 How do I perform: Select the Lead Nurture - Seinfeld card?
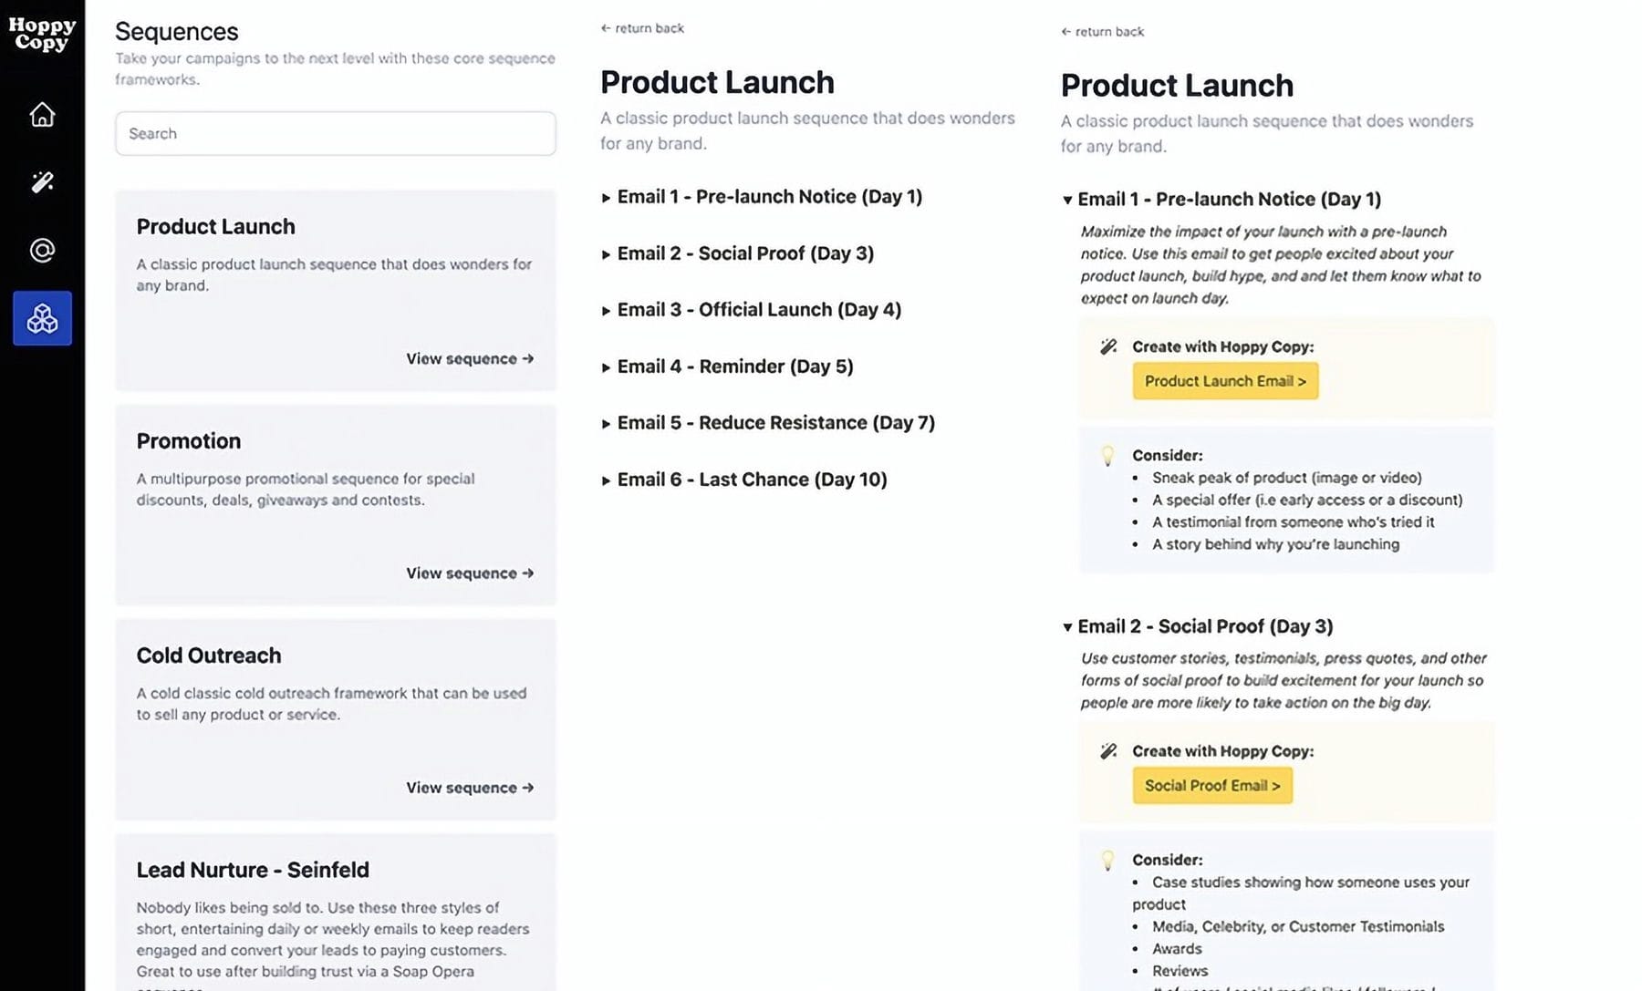(335, 903)
